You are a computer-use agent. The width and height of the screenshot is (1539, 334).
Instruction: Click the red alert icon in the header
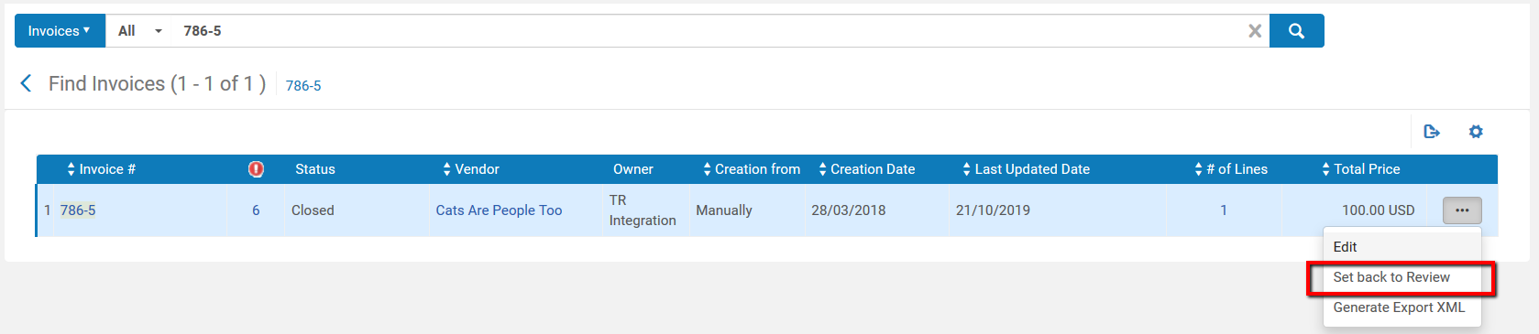[256, 169]
